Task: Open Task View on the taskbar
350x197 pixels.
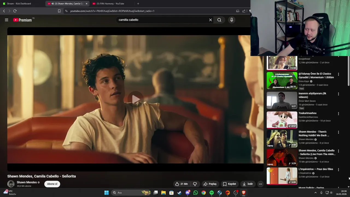Action: (156, 193)
